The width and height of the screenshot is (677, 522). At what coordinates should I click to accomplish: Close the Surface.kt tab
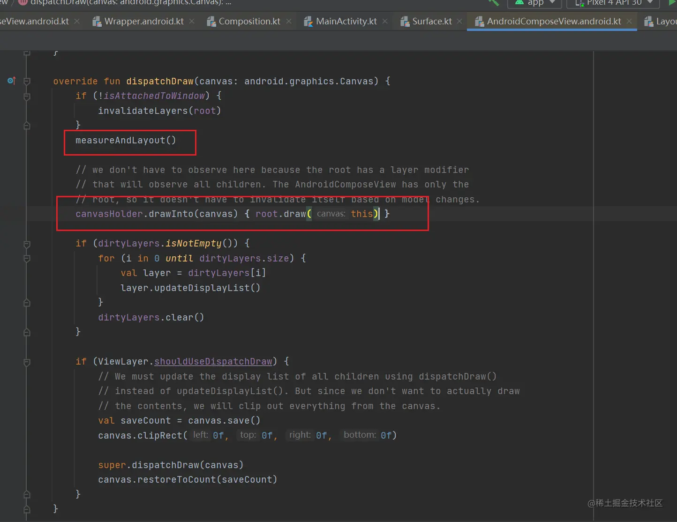[x=459, y=21]
